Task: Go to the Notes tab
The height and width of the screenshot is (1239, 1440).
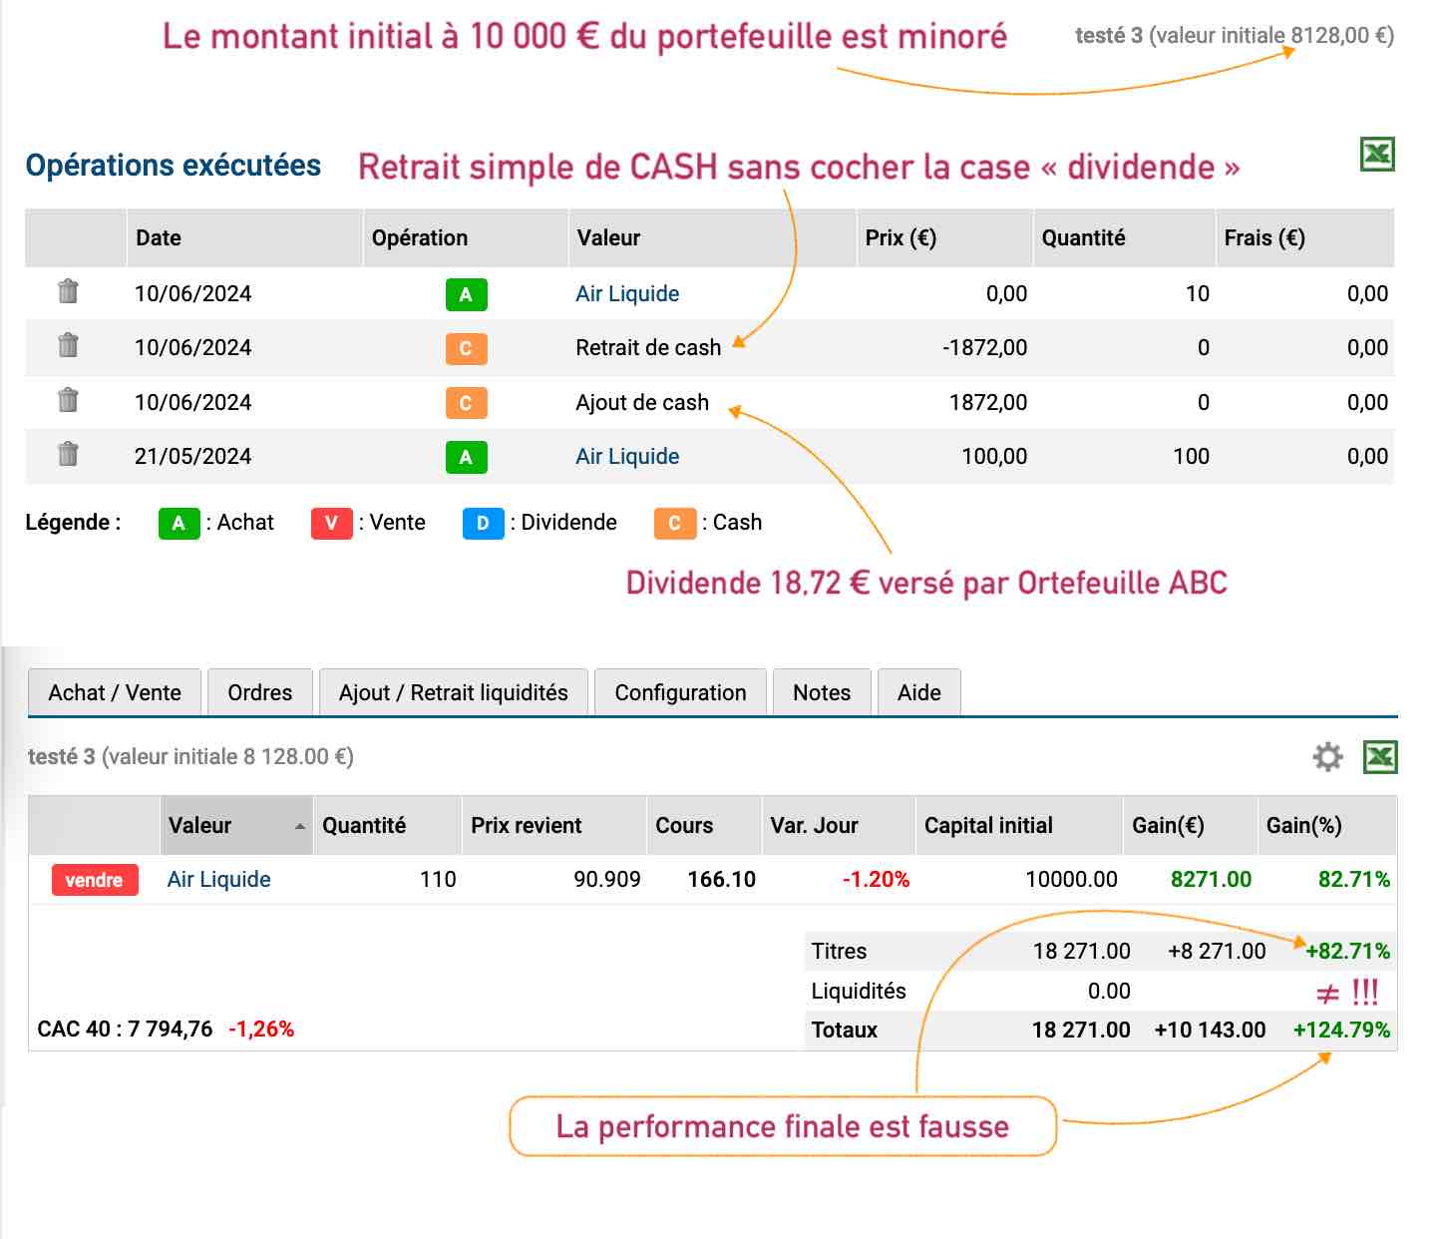Action: 821,692
